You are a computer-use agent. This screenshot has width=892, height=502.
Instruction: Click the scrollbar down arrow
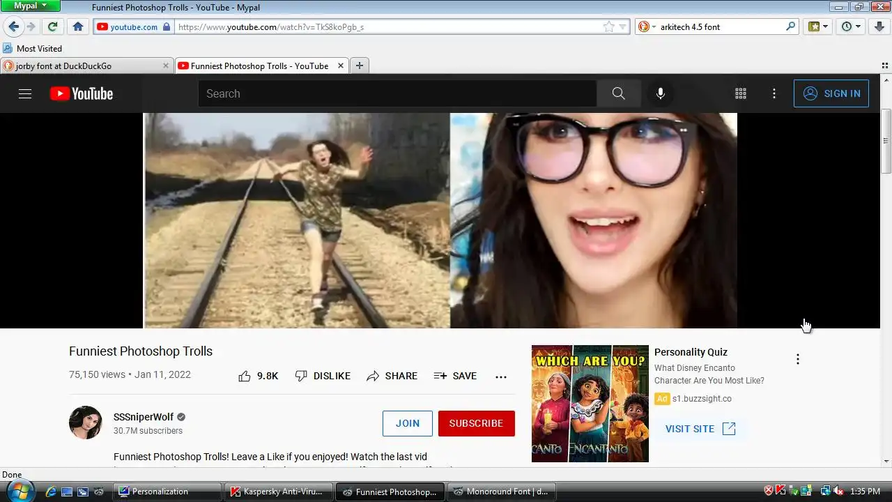[886, 461]
